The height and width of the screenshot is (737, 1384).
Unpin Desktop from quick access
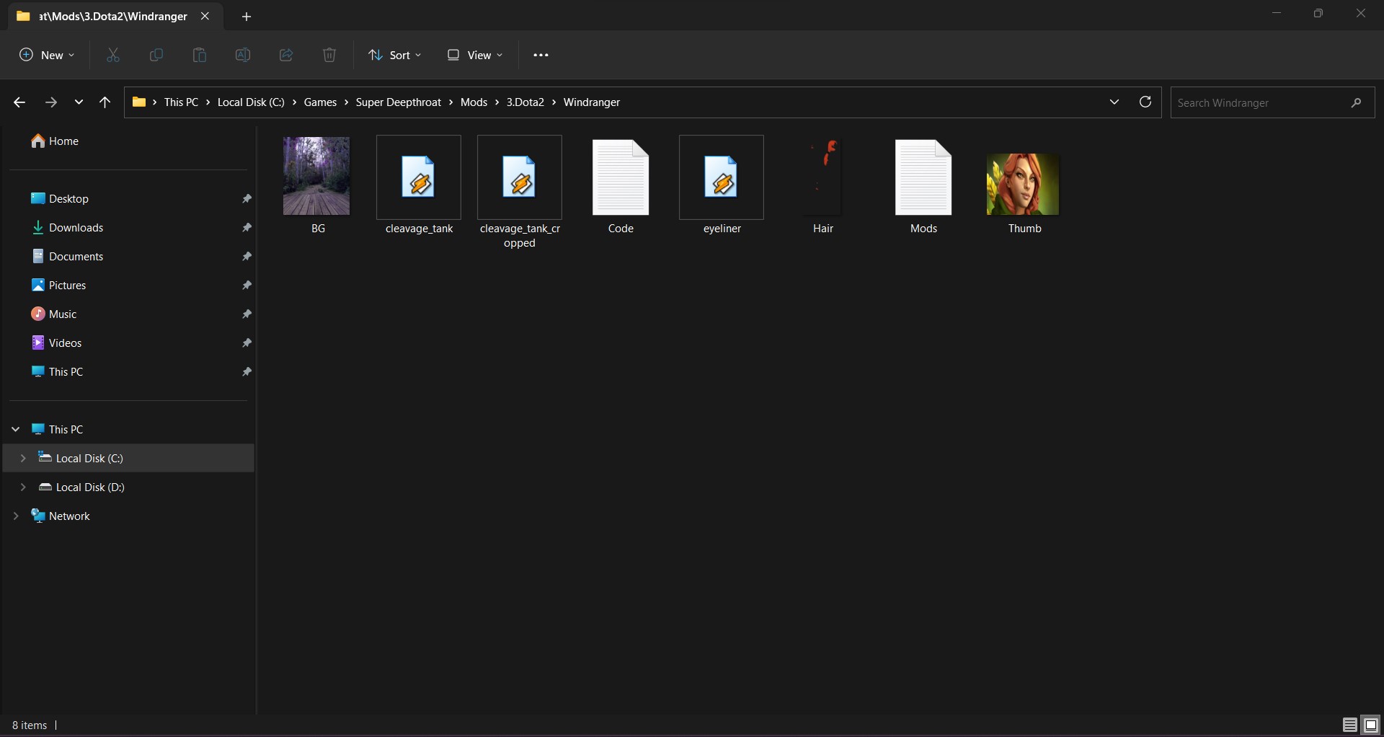[247, 199]
